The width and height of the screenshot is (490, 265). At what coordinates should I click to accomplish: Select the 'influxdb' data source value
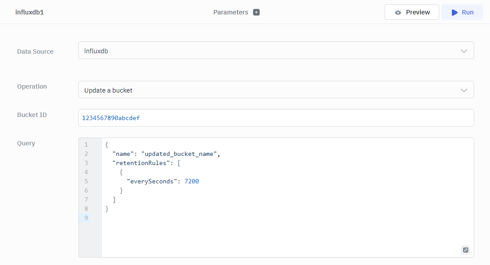[x=96, y=51]
